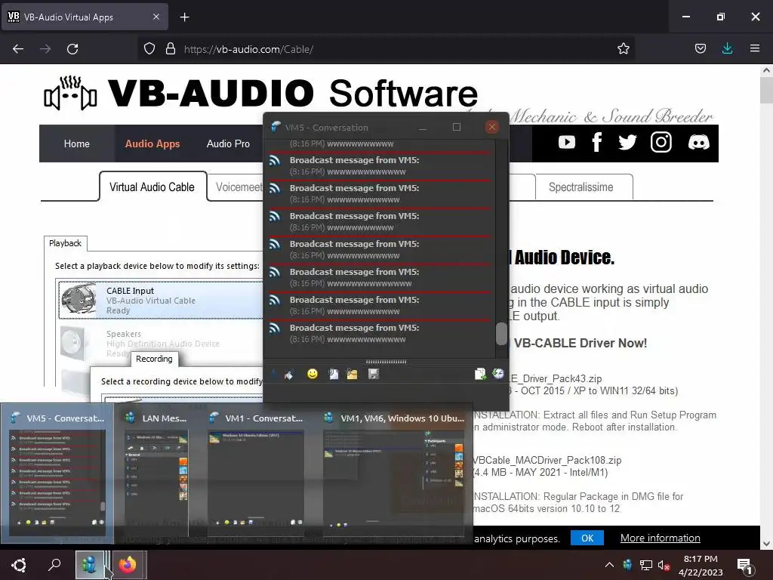Open font color bucket in conversation toolbar
This screenshot has height=580, width=773.
tap(289, 375)
